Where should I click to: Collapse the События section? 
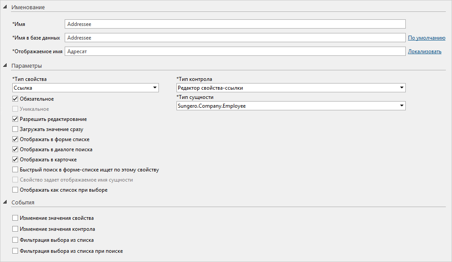5,203
